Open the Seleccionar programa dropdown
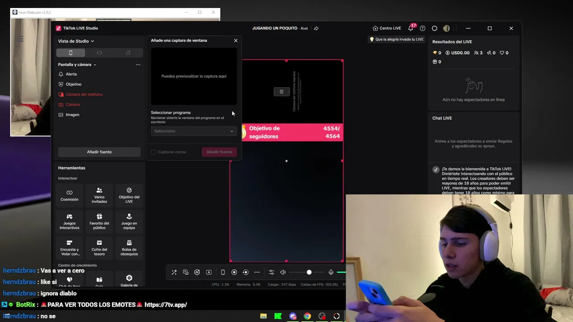Viewport: 573px width, 322px height. [x=193, y=131]
